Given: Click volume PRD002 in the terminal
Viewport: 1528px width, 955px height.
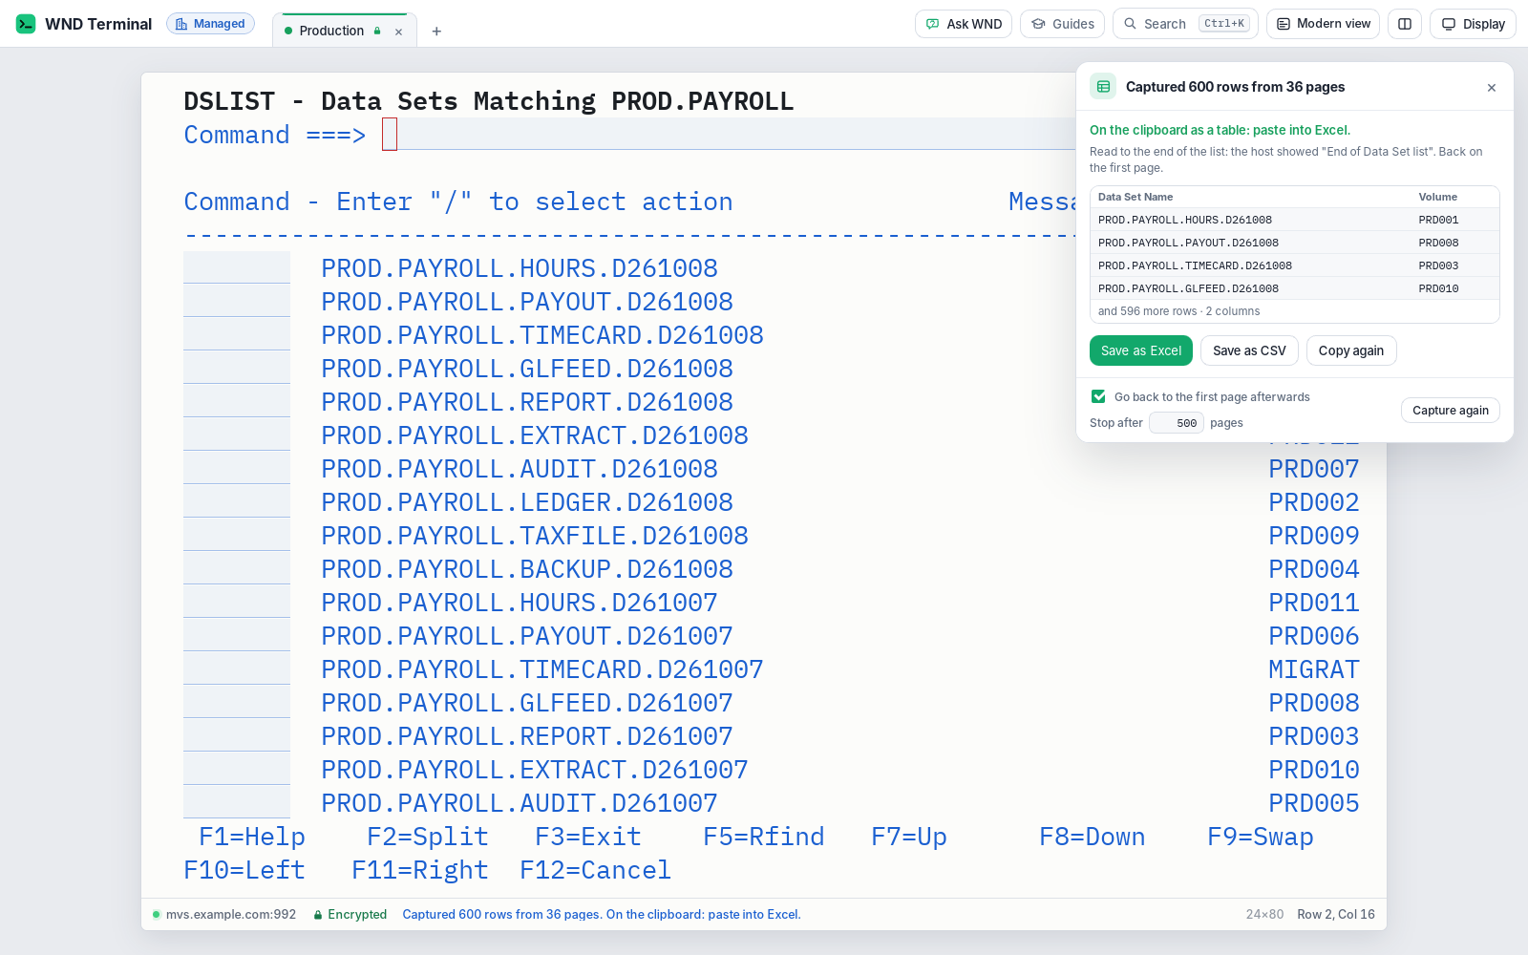Looking at the screenshot, I should coord(1314,502).
